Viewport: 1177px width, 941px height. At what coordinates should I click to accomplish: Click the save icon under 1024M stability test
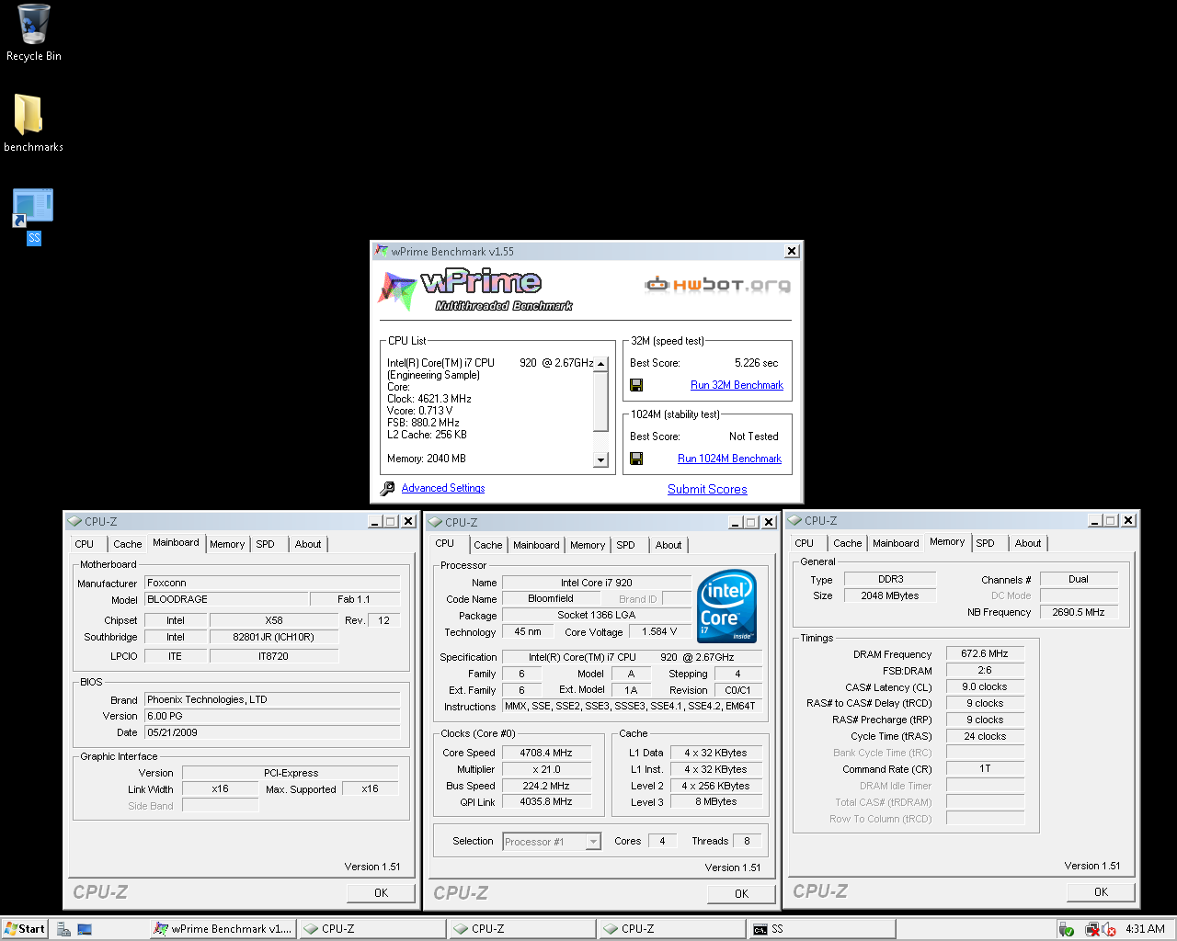pos(636,459)
